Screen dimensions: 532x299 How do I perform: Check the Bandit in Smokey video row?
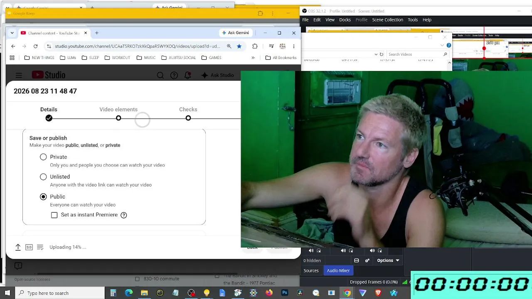pos(217,276)
